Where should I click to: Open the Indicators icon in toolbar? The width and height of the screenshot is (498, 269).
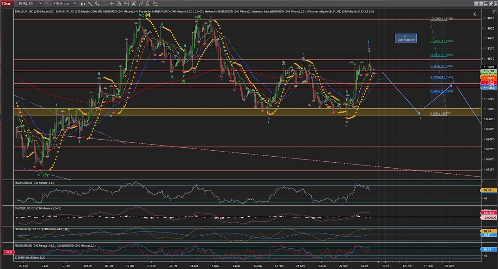[x=133, y=4]
